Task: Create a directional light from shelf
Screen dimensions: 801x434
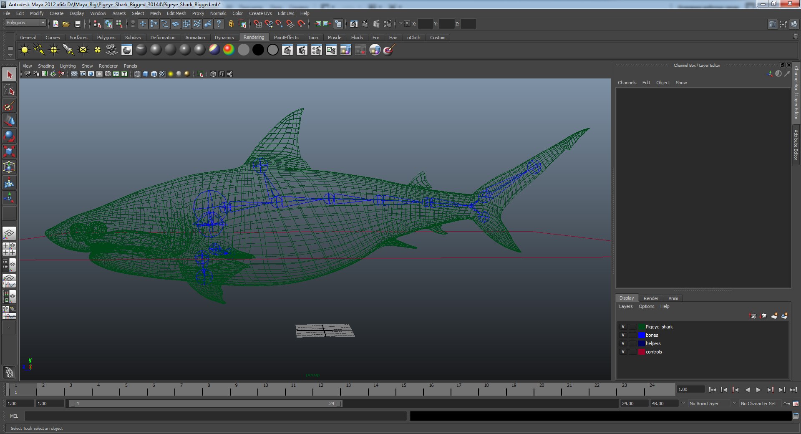Action: pos(39,50)
